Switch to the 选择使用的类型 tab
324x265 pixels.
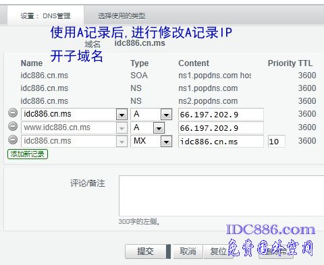(122, 16)
